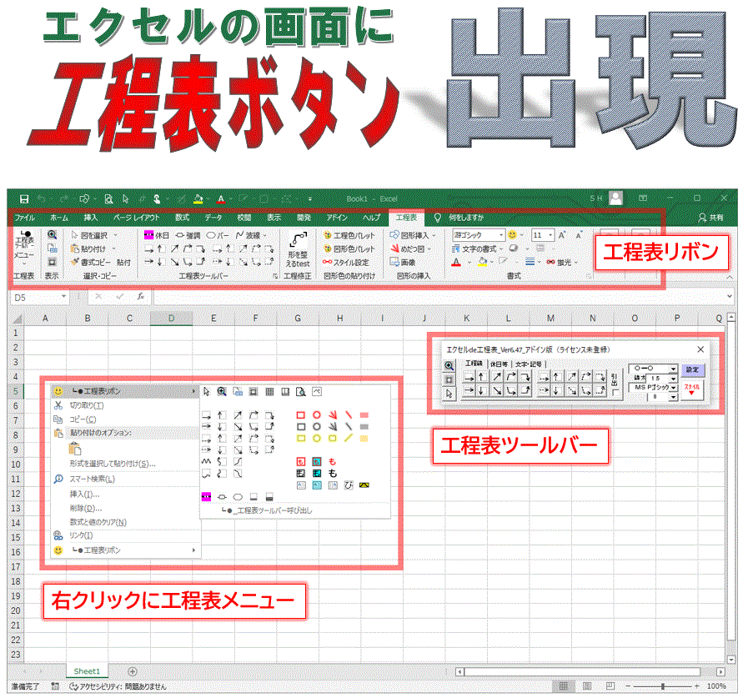
Task: Click the save icon in quick access toolbar
Action: pos(24,199)
